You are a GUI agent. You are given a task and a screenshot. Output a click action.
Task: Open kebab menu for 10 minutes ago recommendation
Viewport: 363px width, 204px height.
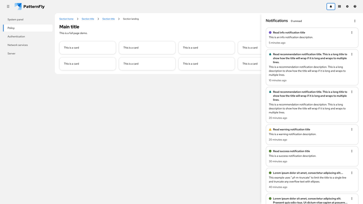click(352, 54)
